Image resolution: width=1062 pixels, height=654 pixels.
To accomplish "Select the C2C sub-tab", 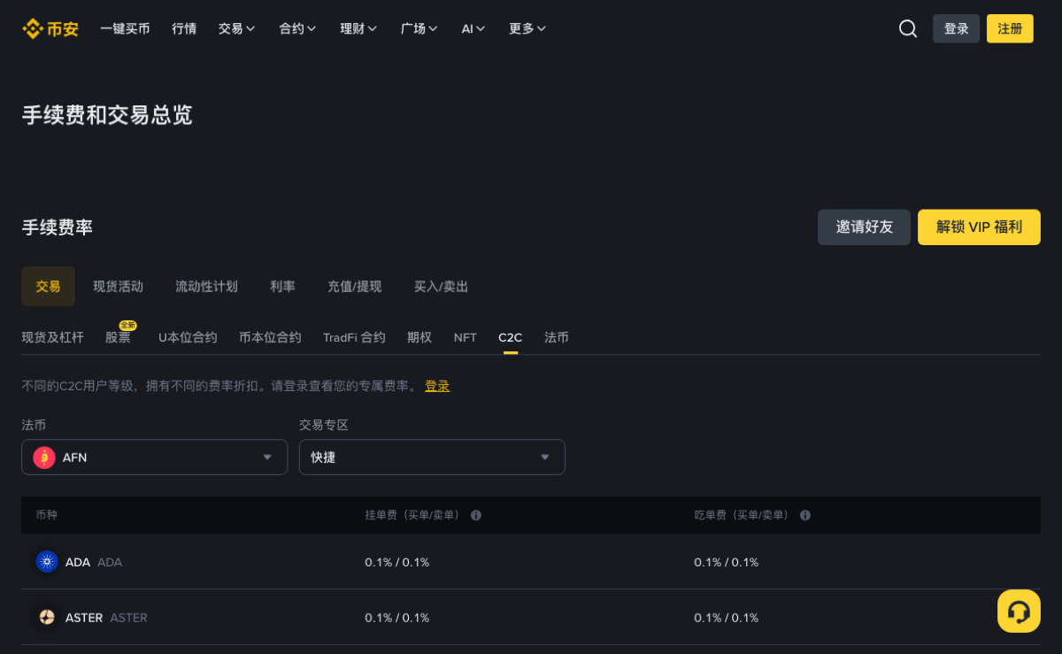I will [511, 337].
